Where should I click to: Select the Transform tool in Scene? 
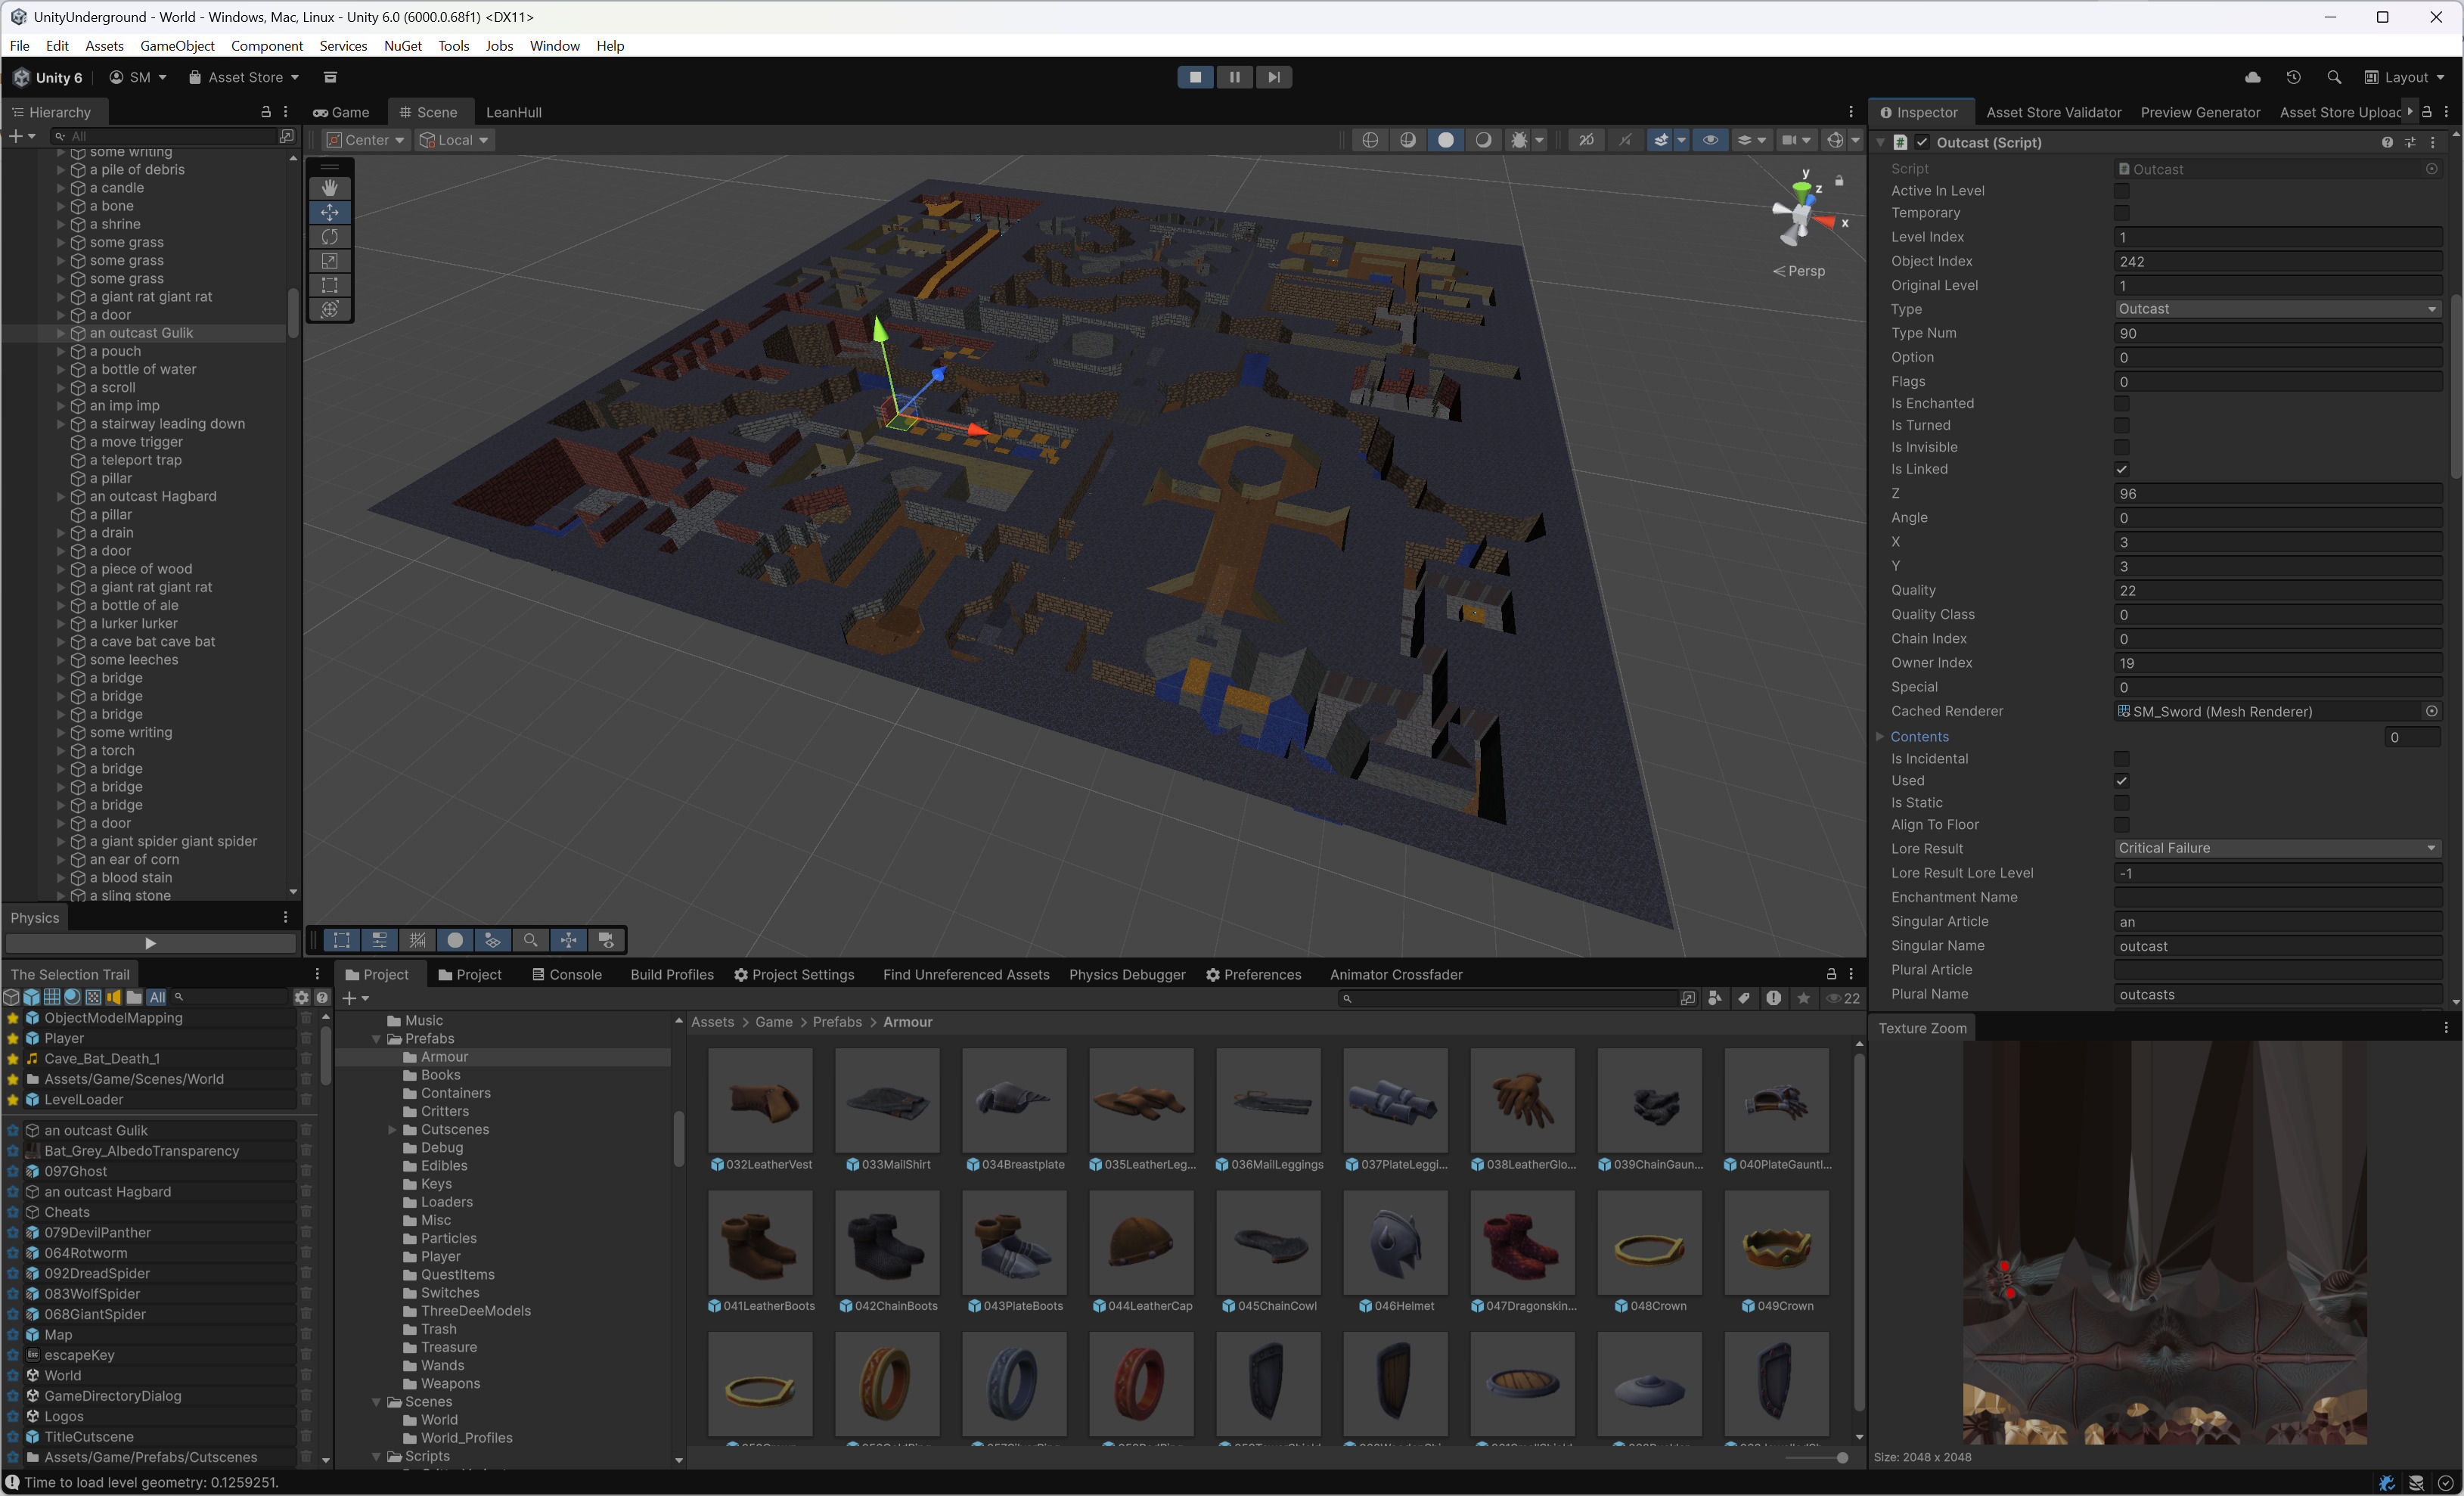(x=329, y=309)
